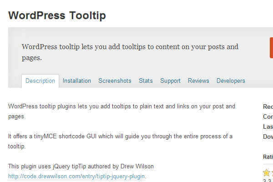Open the Stats tab
273x182 pixels.
146,81
